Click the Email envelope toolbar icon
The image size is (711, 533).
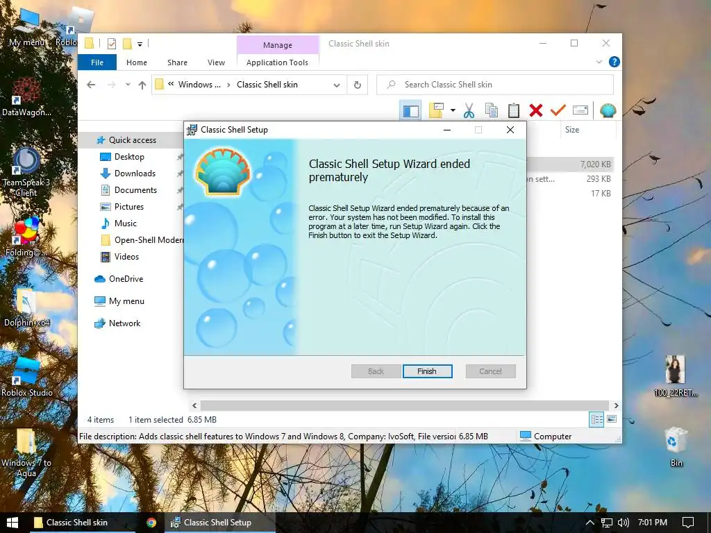click(x=580, y=110)
